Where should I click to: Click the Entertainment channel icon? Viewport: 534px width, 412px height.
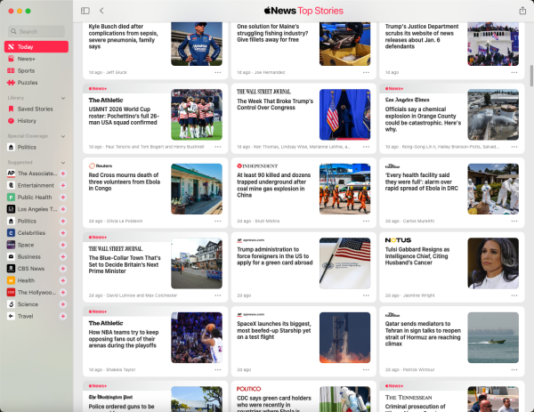(11, 185)
